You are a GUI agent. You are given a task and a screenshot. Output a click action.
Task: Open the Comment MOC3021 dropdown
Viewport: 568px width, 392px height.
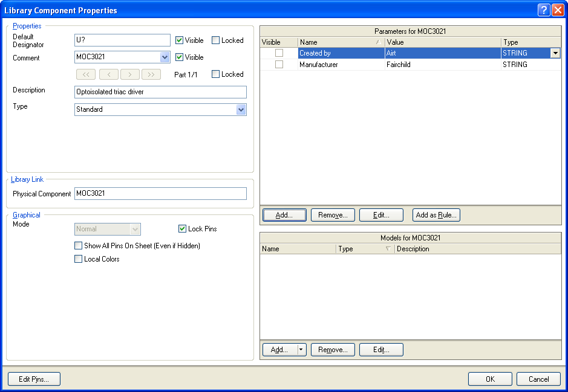point(165,57)
